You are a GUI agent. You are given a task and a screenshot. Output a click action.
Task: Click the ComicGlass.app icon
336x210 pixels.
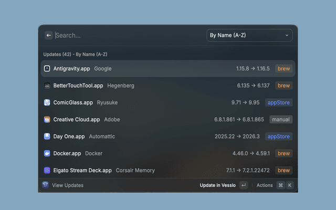pos(47,102)
